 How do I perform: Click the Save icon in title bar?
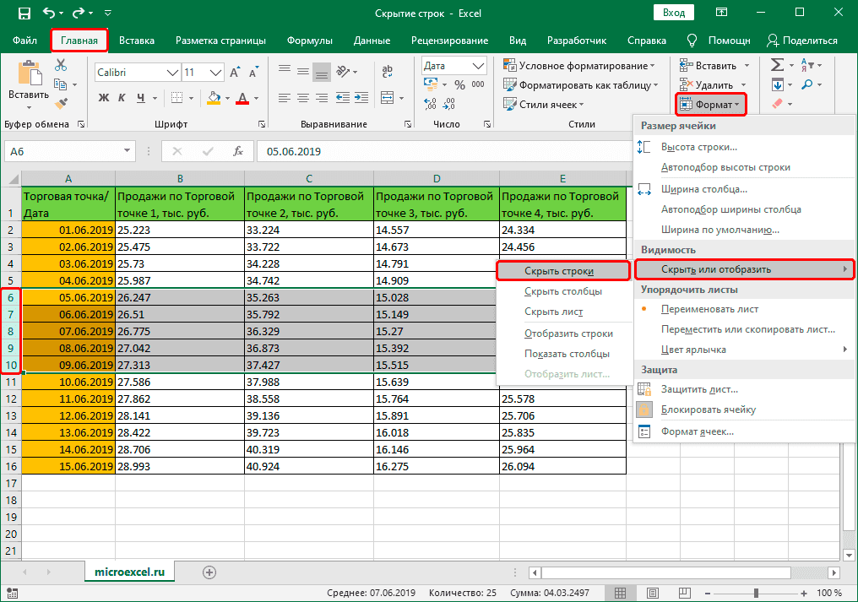24,14
